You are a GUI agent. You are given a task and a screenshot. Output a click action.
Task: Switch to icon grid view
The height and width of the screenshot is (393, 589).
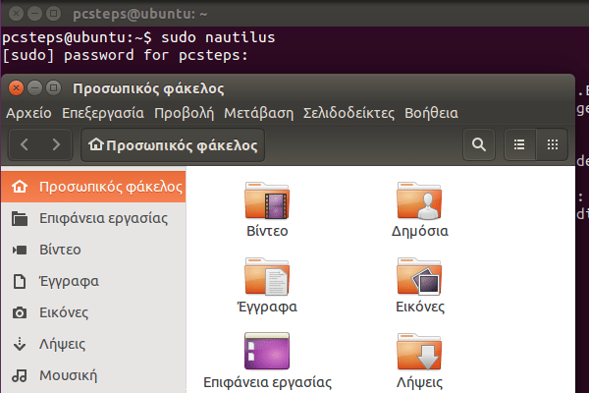[x=552, y=144]
